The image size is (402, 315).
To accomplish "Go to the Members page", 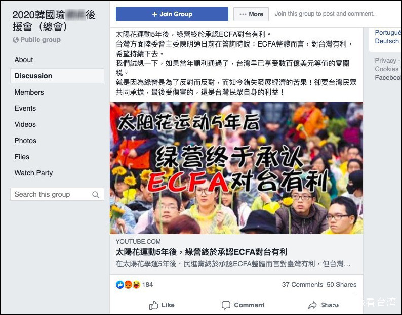I will point(29,92).
